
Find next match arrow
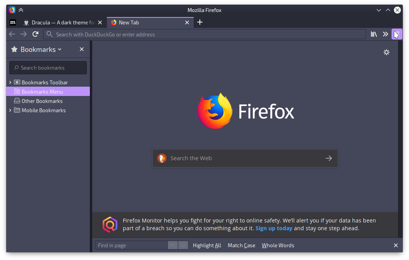coord(183,245)
